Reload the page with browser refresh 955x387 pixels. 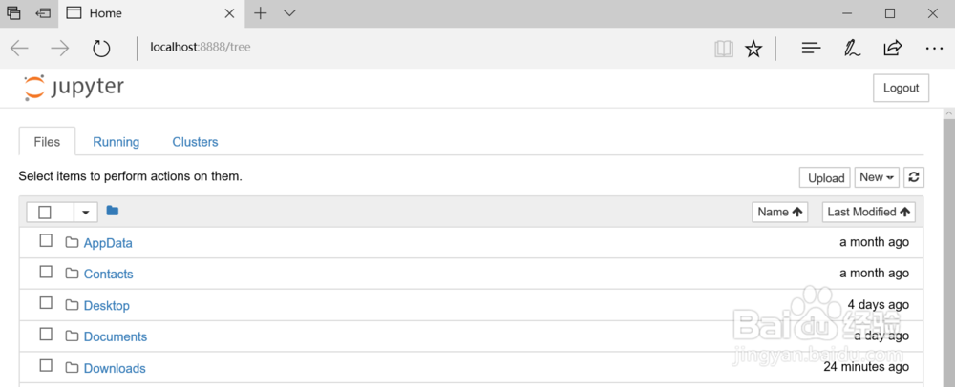pyautogui.click(x=101, y=48)
